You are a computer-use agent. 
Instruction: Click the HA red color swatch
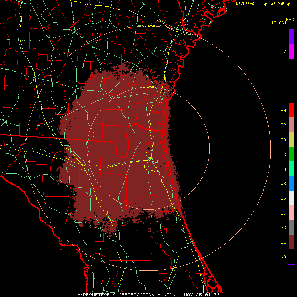click(291, 110)
